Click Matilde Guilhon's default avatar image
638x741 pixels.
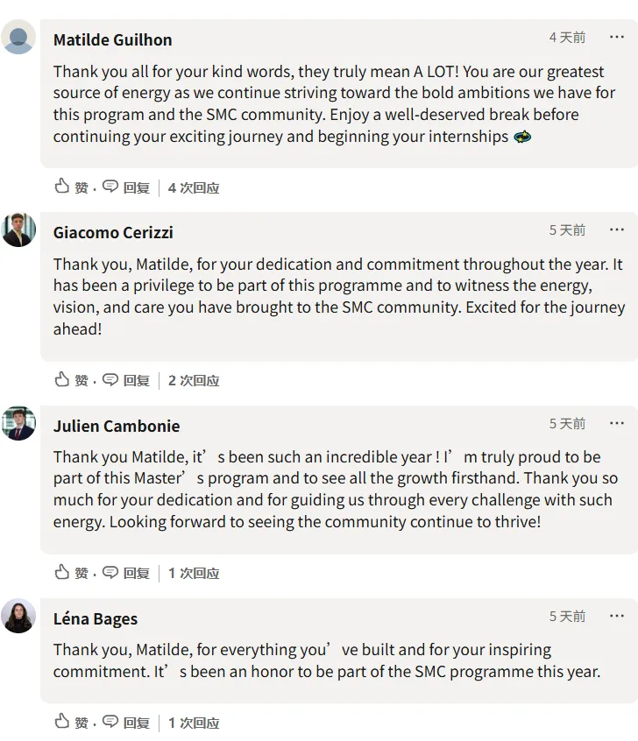(18, 37)
